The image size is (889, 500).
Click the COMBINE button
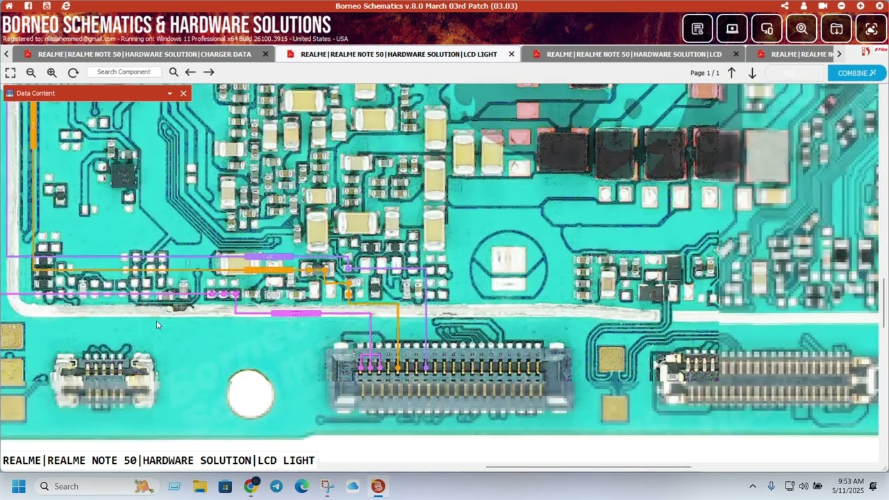point(857,73)
